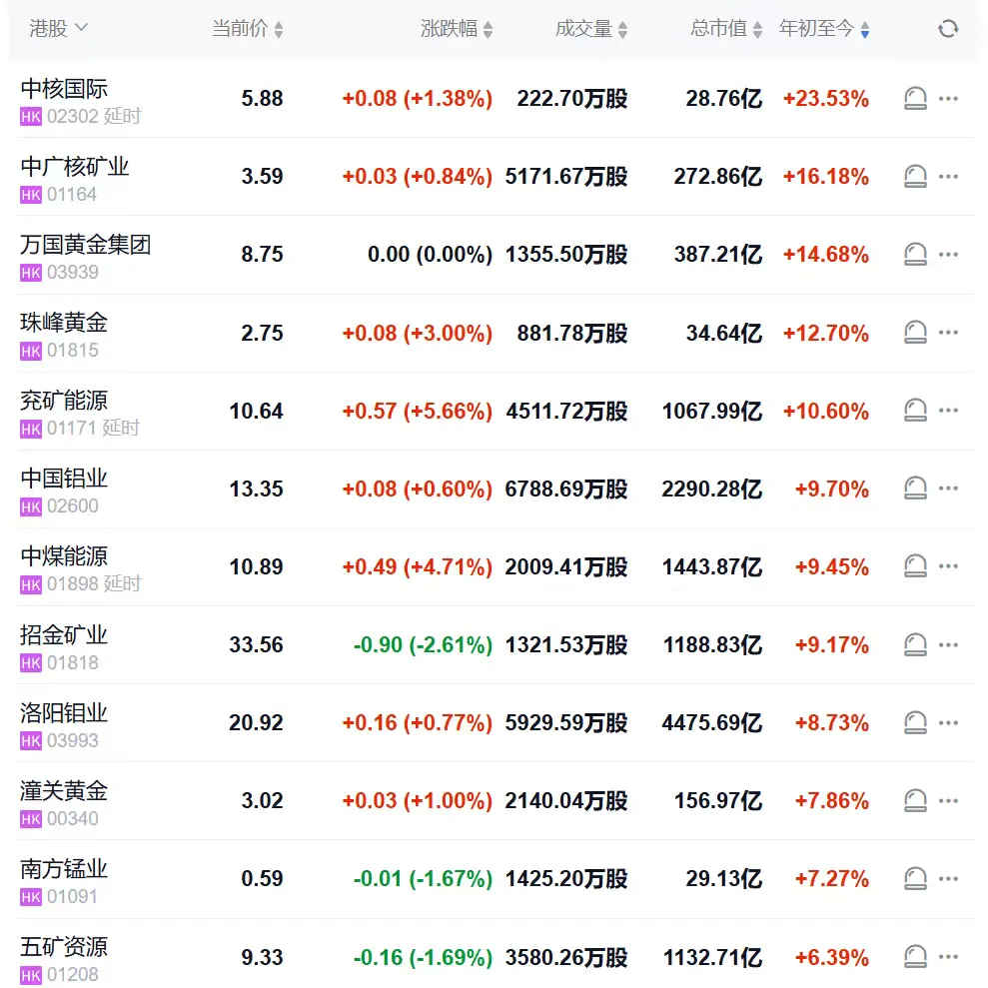Click the change -0.90 (-2.61%)
988x988 pixels.
pyautogui.click(x=423, y=644)
